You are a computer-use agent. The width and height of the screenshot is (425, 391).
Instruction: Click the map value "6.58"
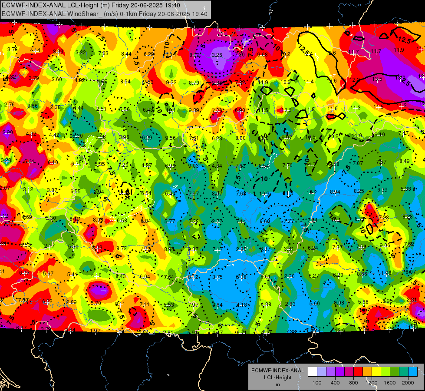click(x=122, y=220)
